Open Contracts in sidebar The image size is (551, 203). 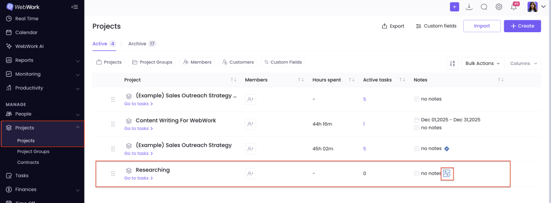28,162
